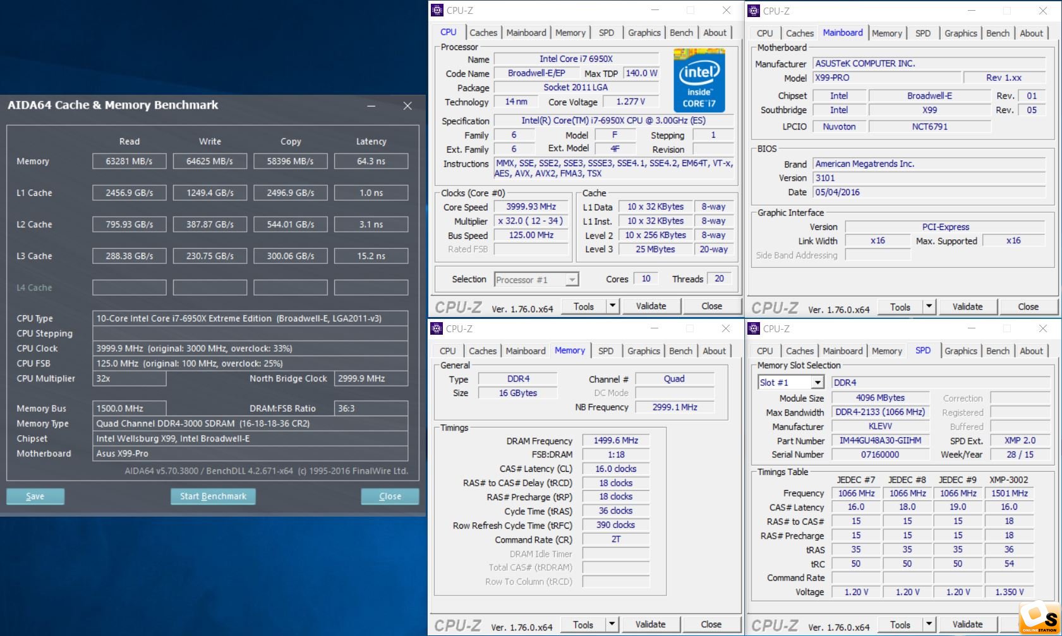Minimize the AIDA64 Cache & Memory Benchmark window
1062x636 pixels.
pyautogui.click(x=371, y=106)
